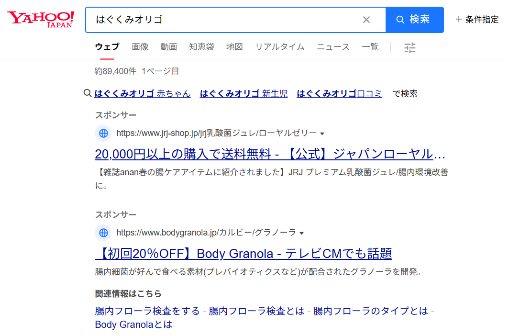This screenshot has height=336, width=509.
Task: Open the 地図 tab
Action: pyautogui.click(x=234, y=47)
